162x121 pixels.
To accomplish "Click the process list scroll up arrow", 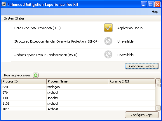I will [158, 81].
